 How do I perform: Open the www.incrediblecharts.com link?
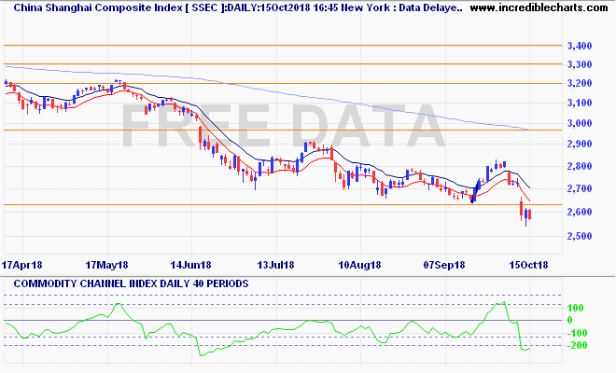(539, 7)
